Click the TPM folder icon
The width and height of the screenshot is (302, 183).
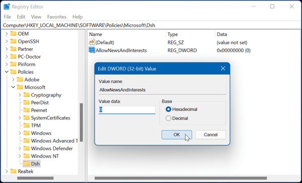click(x=26, y=126)
